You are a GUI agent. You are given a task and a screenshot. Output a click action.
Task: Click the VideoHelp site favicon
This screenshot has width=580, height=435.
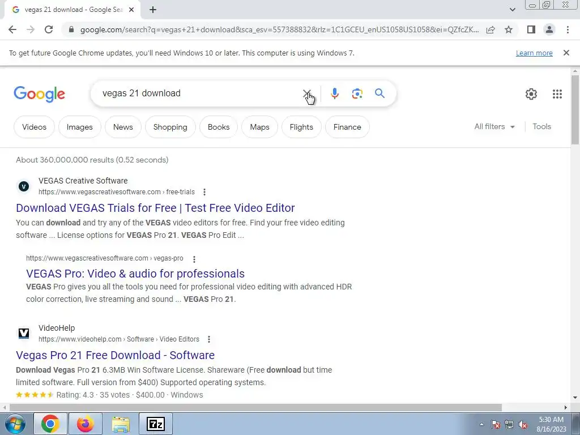(x=24, y=333)
